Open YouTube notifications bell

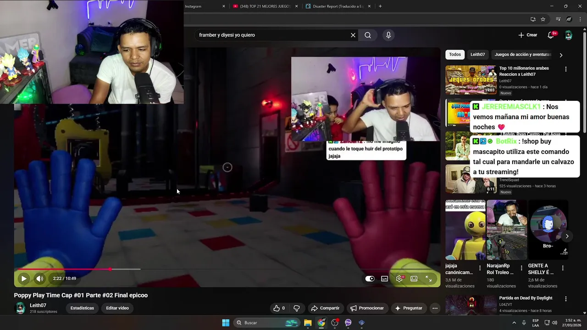coord(551,35)
